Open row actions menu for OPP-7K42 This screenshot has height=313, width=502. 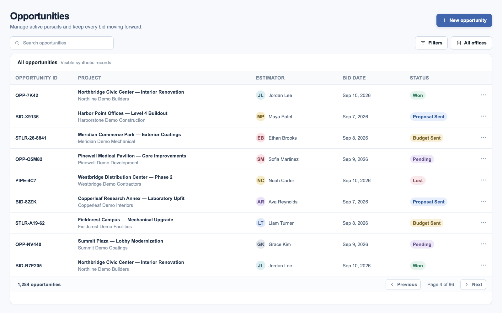(483, 95)
